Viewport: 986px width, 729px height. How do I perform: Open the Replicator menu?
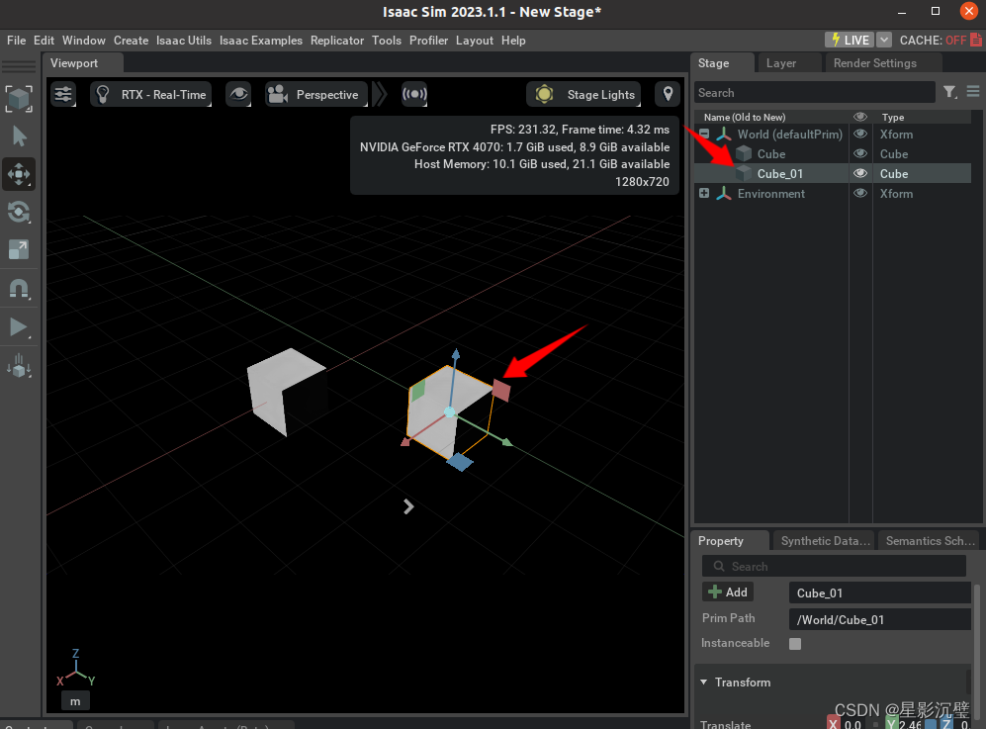[337, 41]
